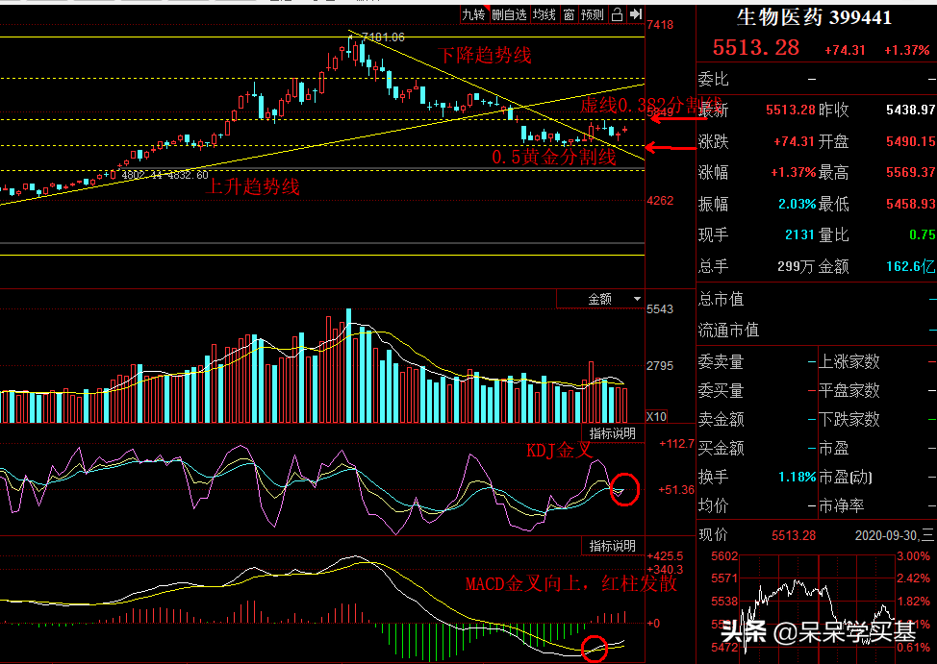Select the change percent +1.37% in header
Screen dimensions: 937x664
[x=907, y=50]
